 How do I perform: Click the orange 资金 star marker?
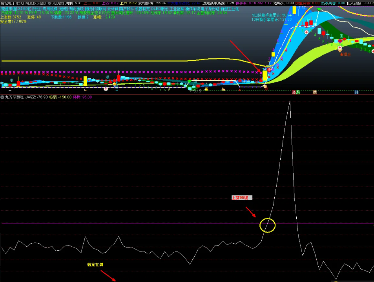tap(345, 54)
